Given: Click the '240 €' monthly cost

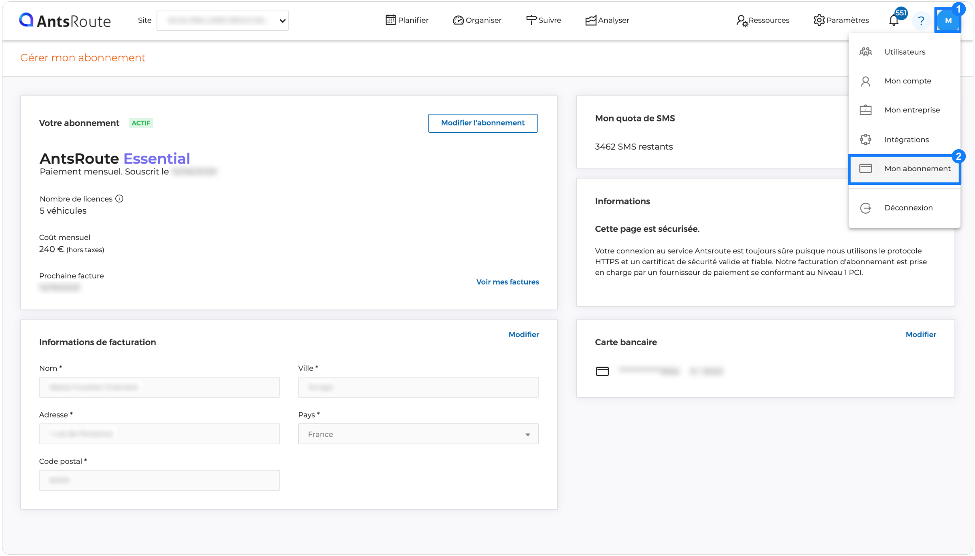Looking at the screenshot, I should tap(51, 249).
